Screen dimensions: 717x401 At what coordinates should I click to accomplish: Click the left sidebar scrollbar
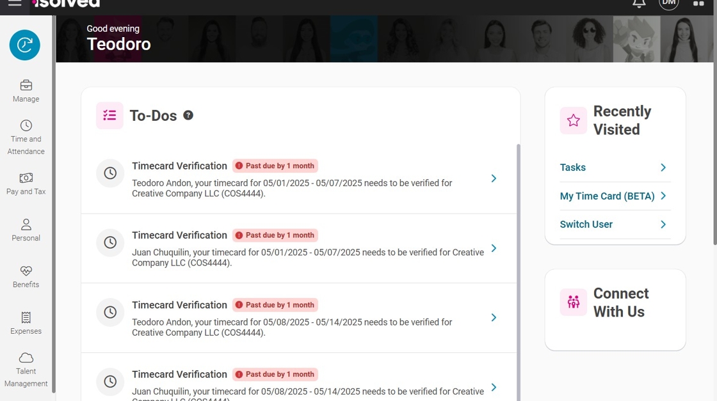(54, 204)
